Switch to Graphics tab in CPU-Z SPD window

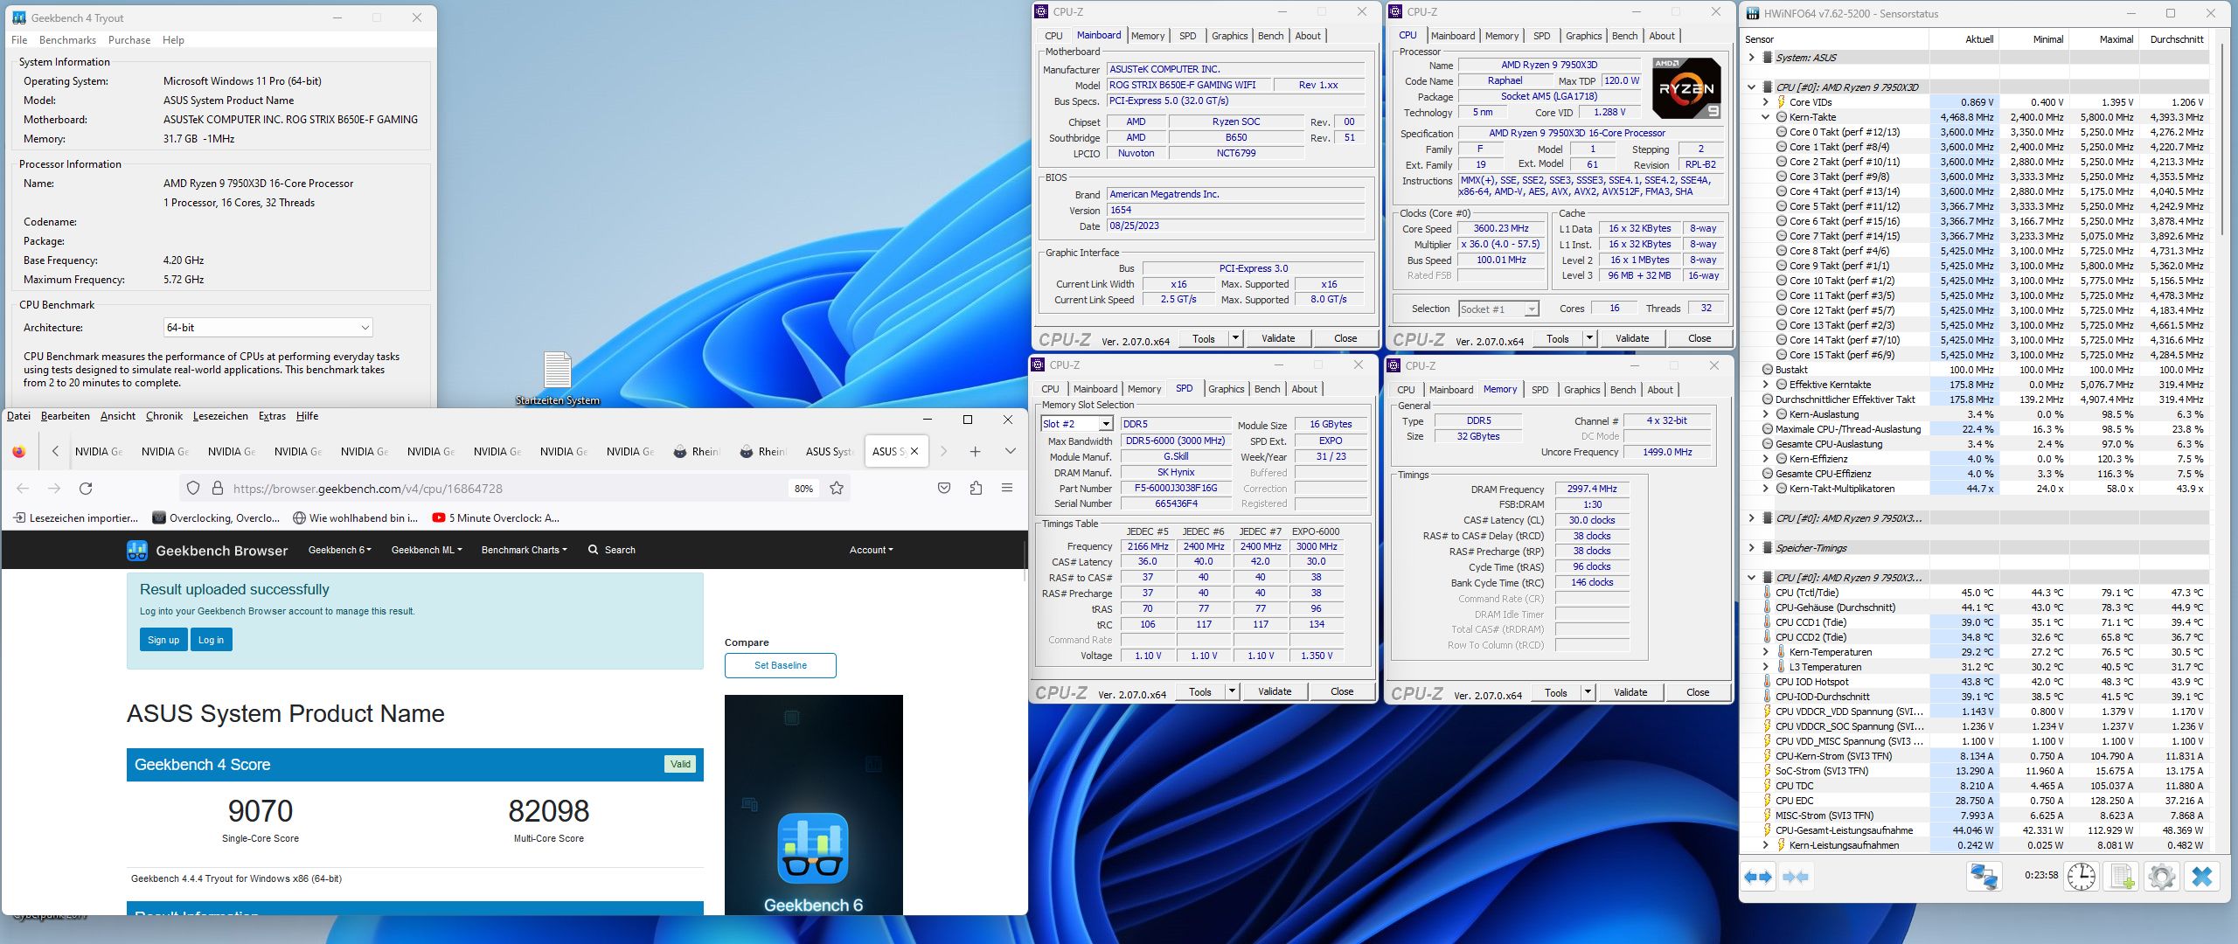[x=1226, y=389]
